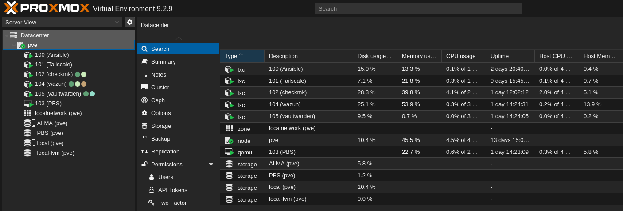Click the VM monitor icon for 103 (PBS) in the tree
This screenshot has width=623, height=211.
[x=28, y=104]
